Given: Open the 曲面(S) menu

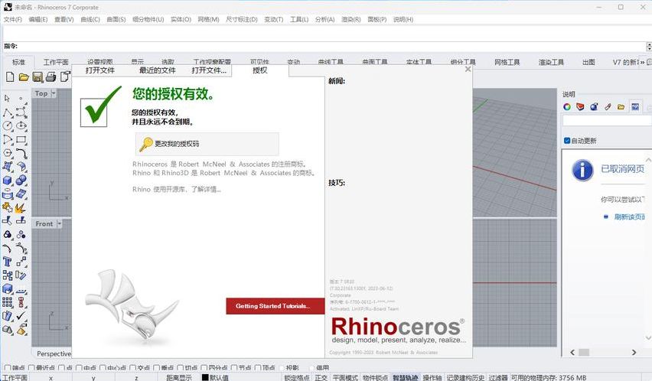Looking at the screenshot, I should point(116,20).
